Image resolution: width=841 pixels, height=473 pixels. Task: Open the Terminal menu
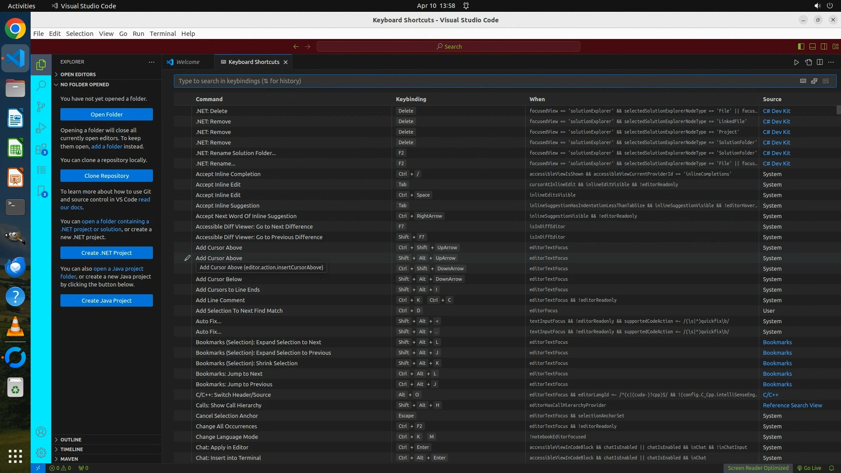(x=163, y=34)
